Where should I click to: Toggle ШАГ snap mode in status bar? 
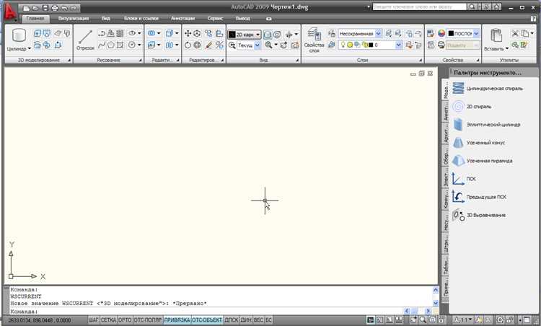click(94, 320)
